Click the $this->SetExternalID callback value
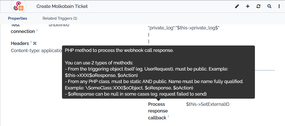285x126 pixels. coord(208,104)
